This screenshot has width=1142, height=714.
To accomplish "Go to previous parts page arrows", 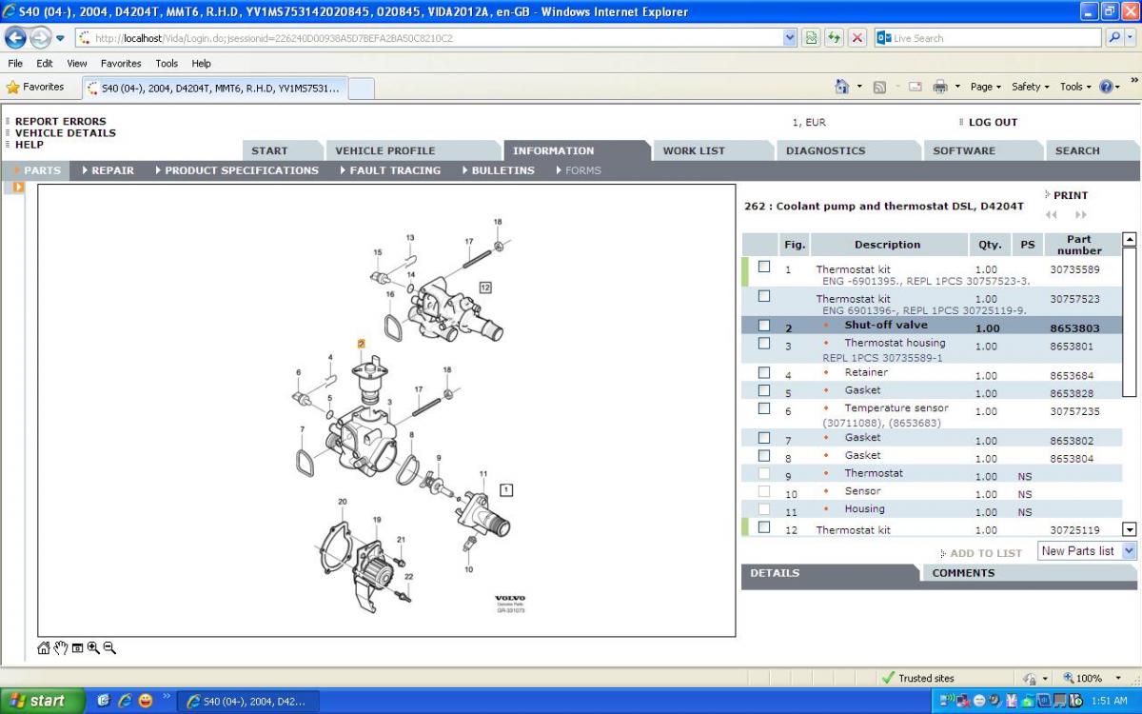I will coord(1051,214).
